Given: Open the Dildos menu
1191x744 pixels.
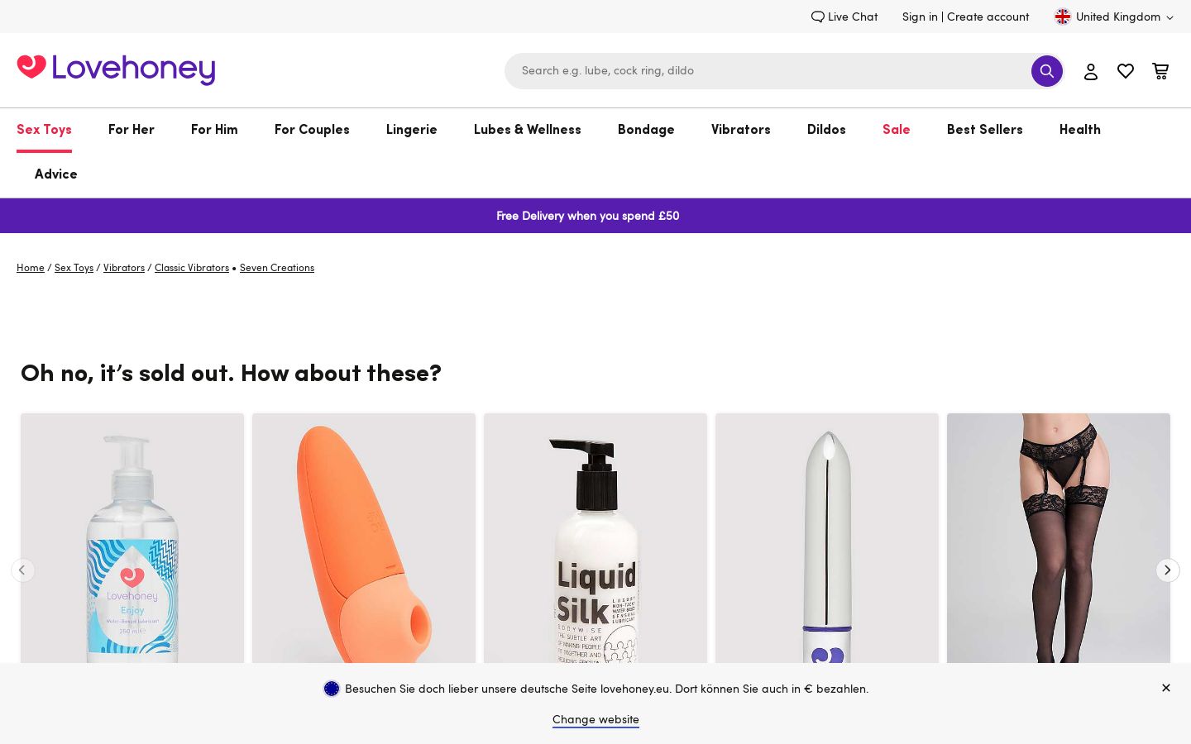Looking at the screenshot, I should (x=826, y=130).
